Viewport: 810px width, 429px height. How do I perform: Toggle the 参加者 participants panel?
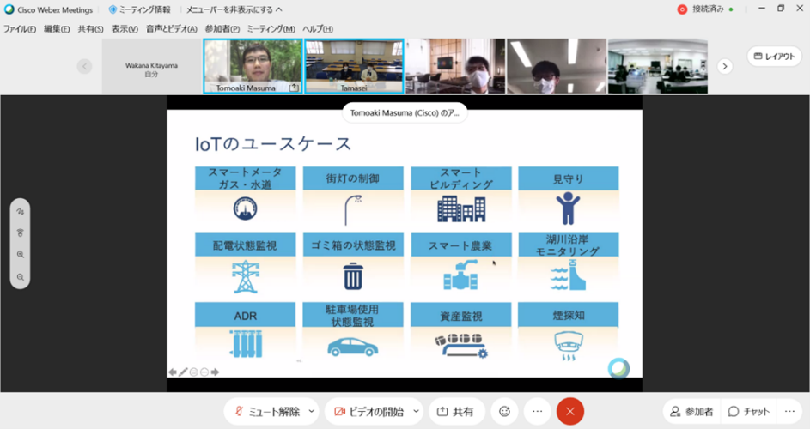pos(691,412)
